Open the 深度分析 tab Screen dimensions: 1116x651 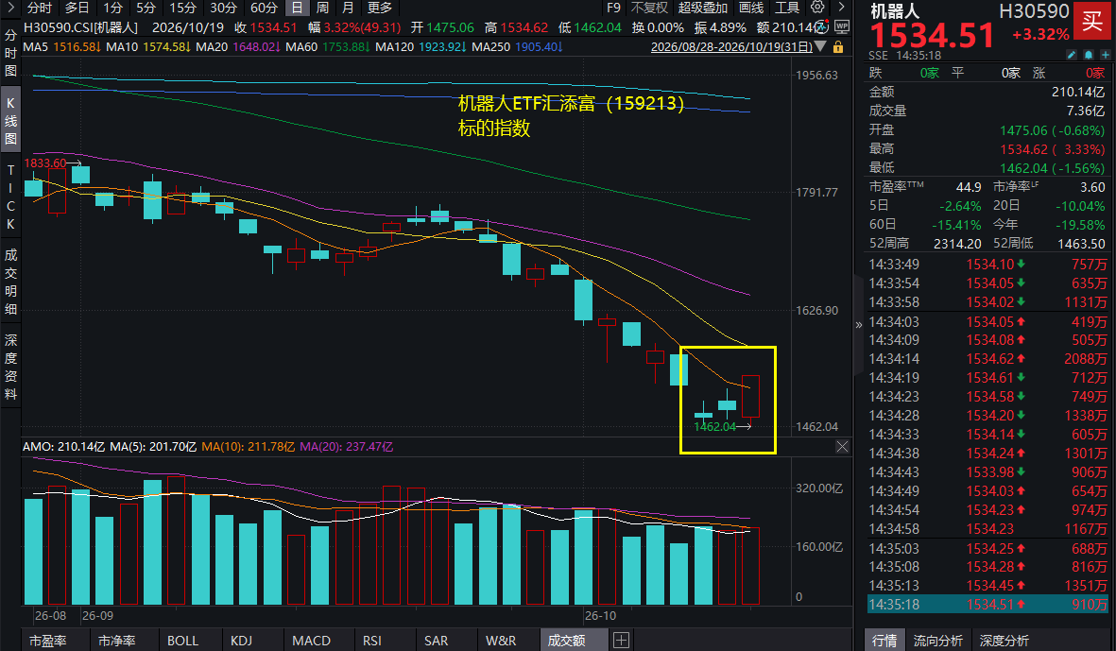[1004, 641]
